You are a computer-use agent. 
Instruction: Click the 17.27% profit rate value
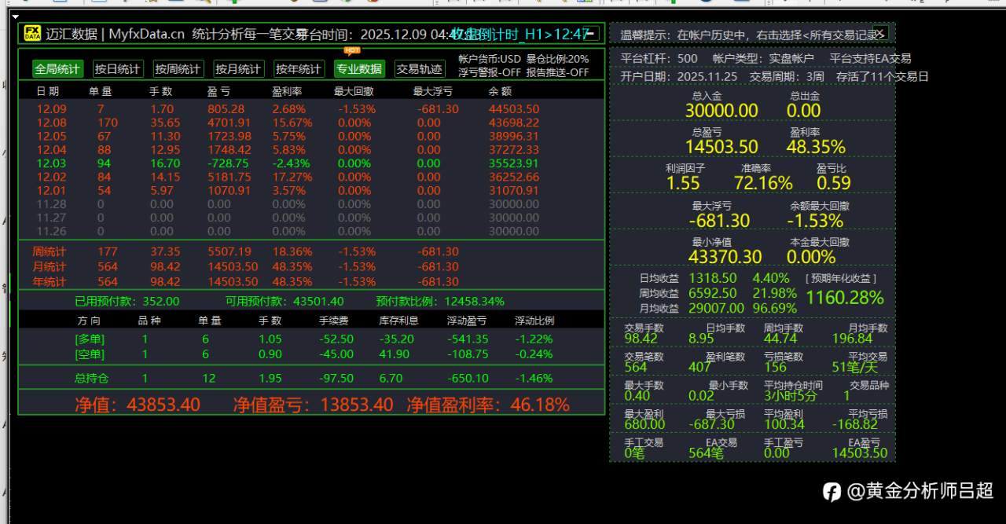point(292,177)
